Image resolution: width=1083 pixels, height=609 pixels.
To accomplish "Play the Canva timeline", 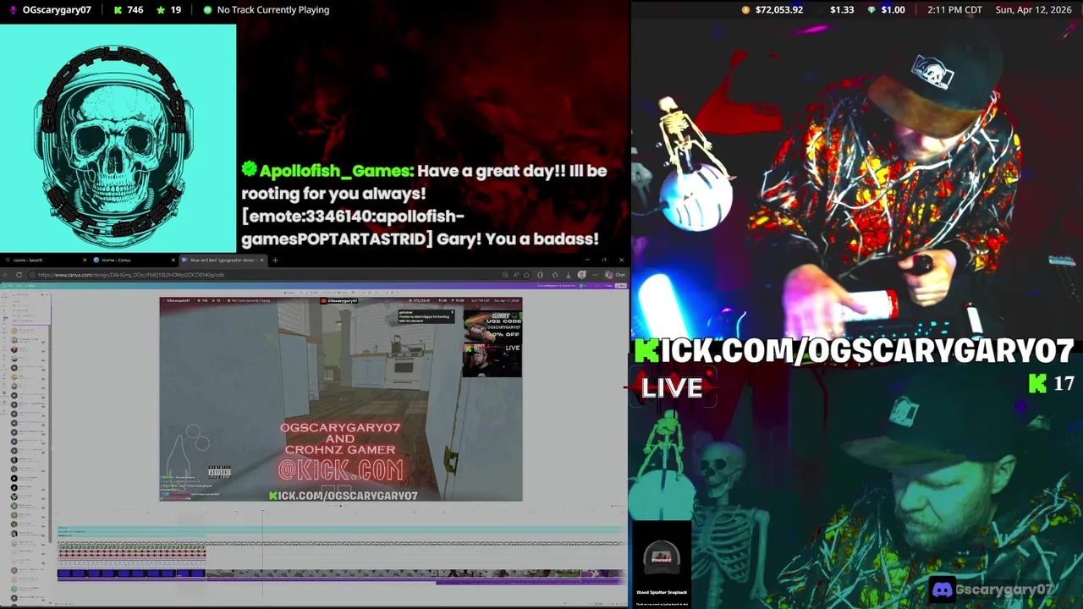I will tap(340, 506).
